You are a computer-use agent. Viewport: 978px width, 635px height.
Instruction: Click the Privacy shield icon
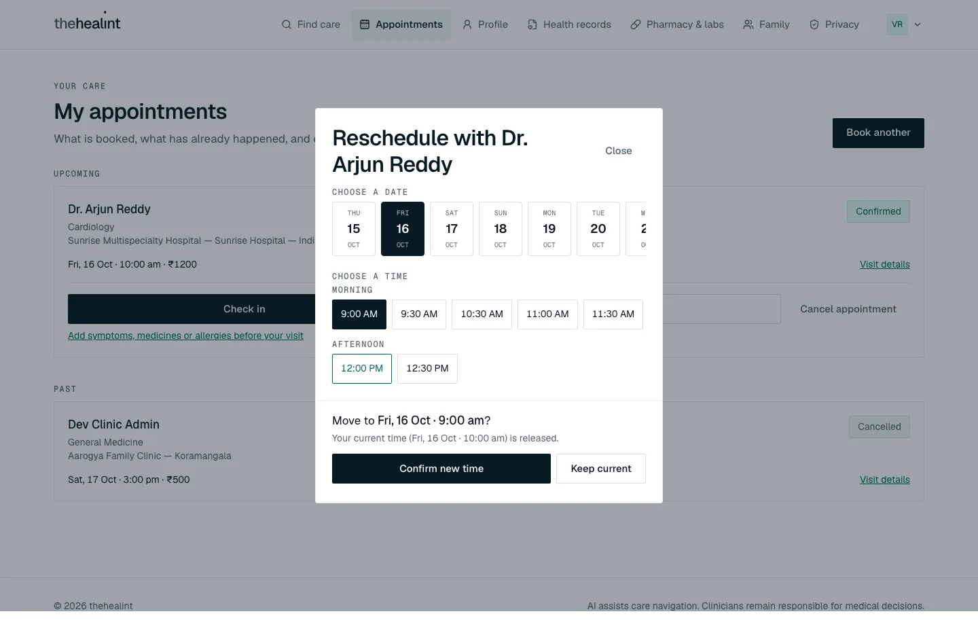[814, 24]
